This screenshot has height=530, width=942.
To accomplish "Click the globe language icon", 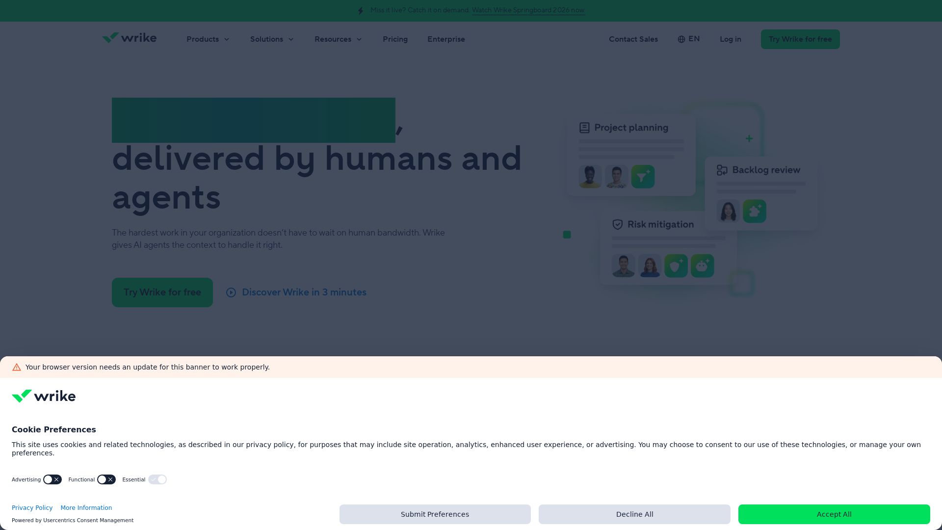I will point(681,39).
